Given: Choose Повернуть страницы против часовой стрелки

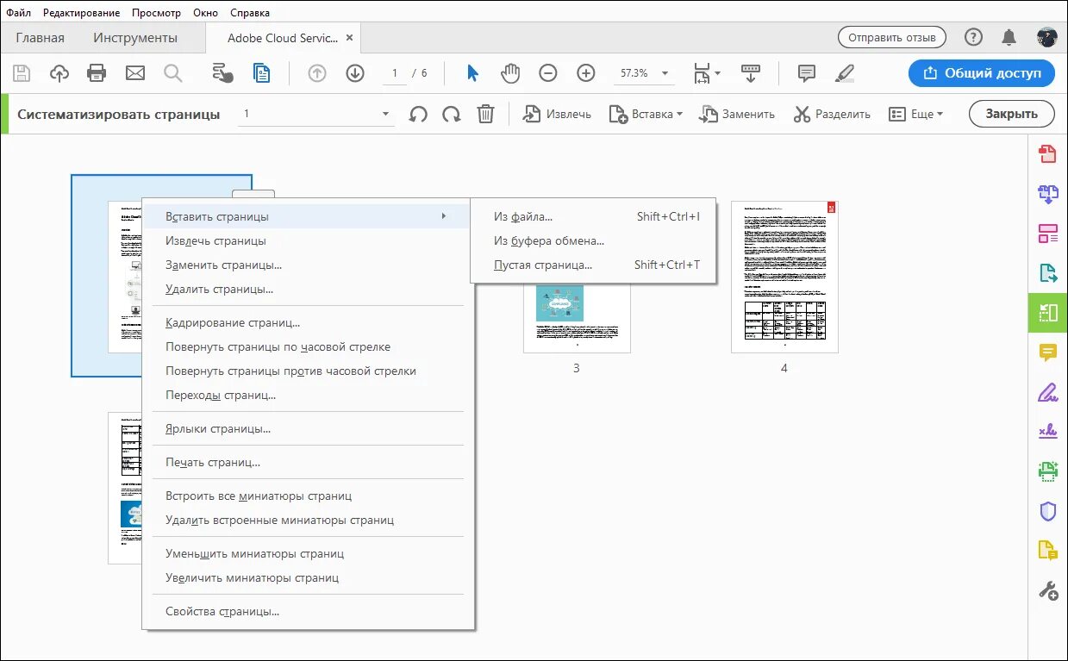Looking at the screenshot, I should coord(308,371).
